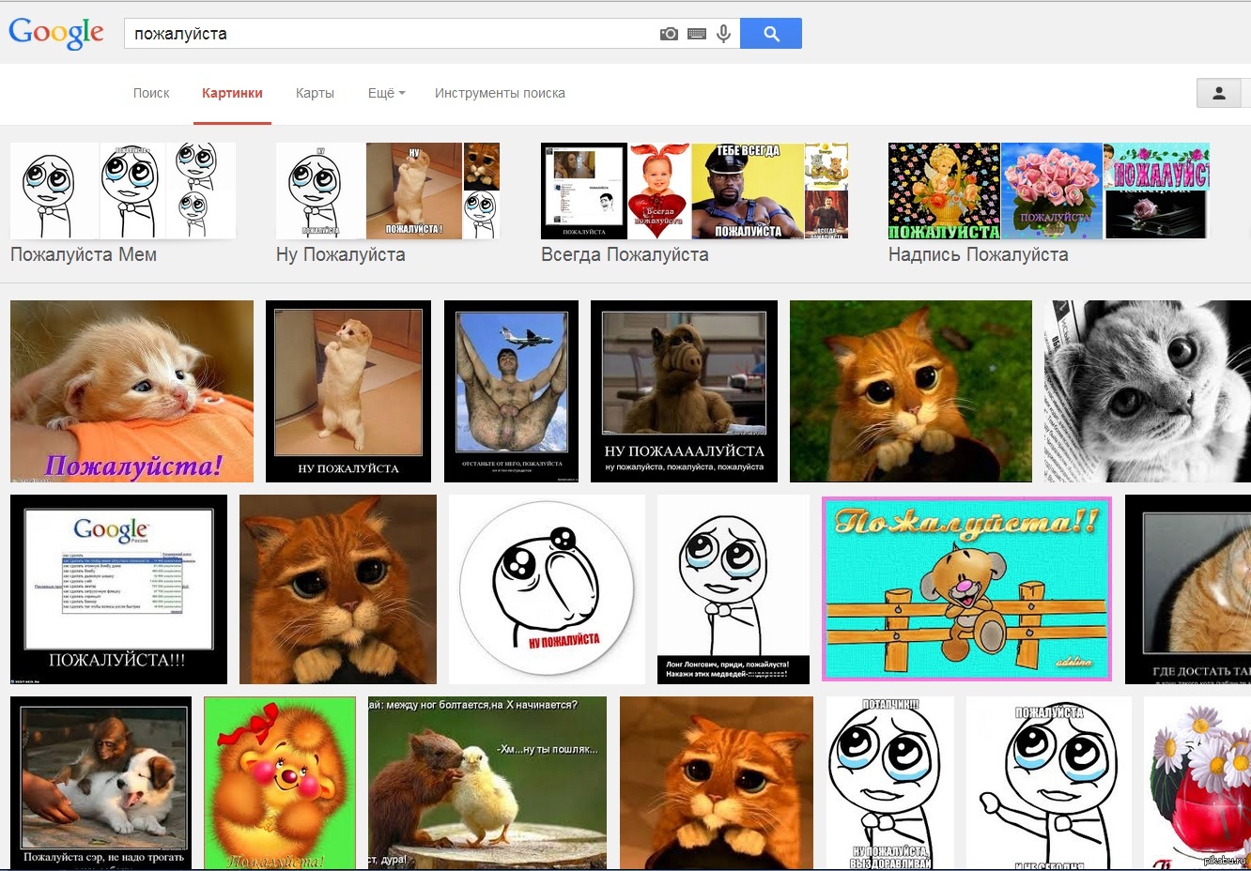This screenshot has width=1251, height=871.
Task: Open red vase with daisies image
Action: point(1197,783)
